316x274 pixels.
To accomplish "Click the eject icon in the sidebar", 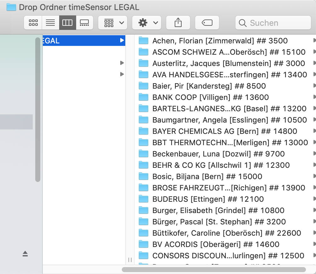I will tap(25, 254).
